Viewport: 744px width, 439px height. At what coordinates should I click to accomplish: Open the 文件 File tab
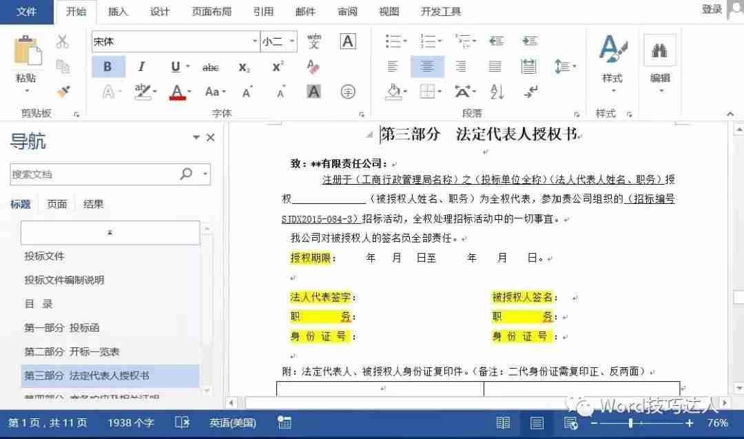click(26, 12)
